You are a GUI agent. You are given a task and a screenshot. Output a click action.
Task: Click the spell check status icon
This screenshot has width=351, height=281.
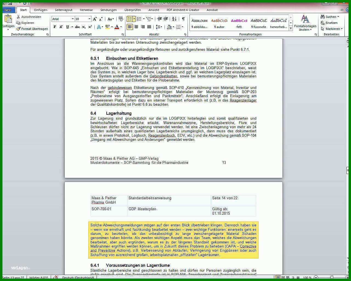(56, 278)
